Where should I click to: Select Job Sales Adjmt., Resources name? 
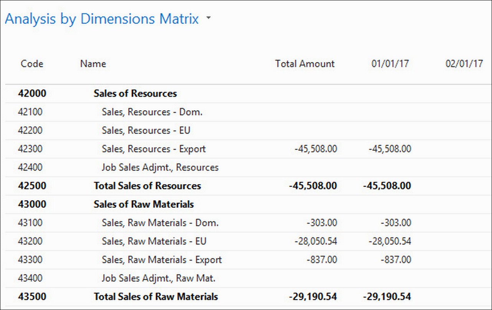160,167
